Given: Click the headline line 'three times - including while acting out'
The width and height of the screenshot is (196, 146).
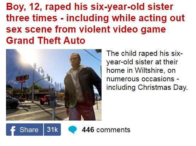Looking at the screenshot, I should pos(96,18).
